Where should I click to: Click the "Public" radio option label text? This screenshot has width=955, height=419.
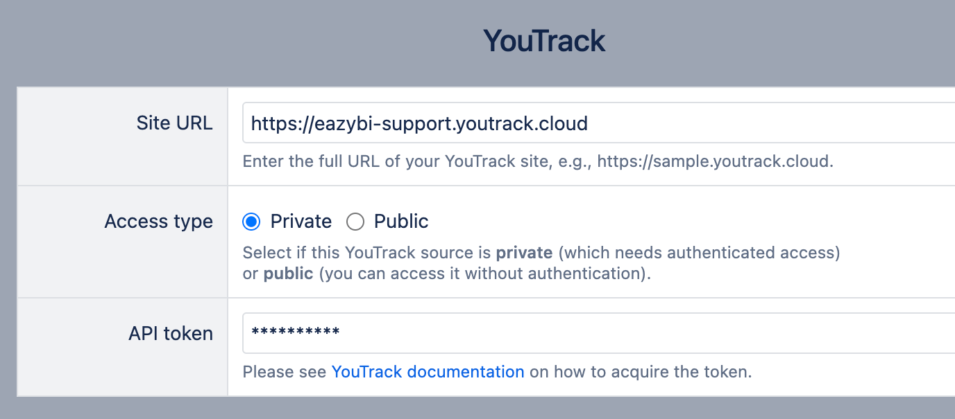(401, 222)
